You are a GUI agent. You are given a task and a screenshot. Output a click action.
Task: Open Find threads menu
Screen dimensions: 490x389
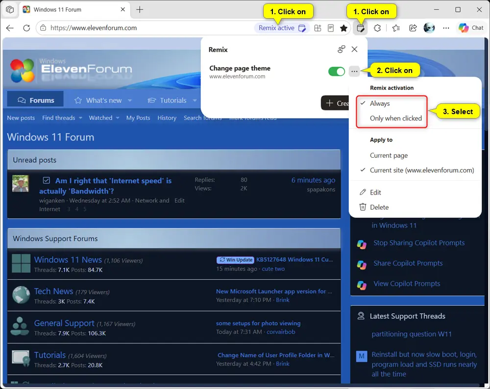pyautogui.click(x=58, y=118)
